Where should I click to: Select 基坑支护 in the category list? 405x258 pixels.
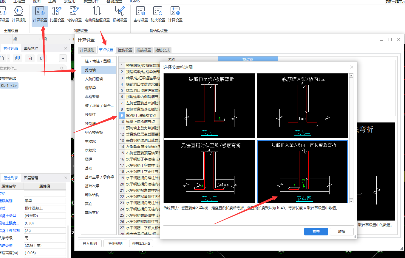click(98, 213)
